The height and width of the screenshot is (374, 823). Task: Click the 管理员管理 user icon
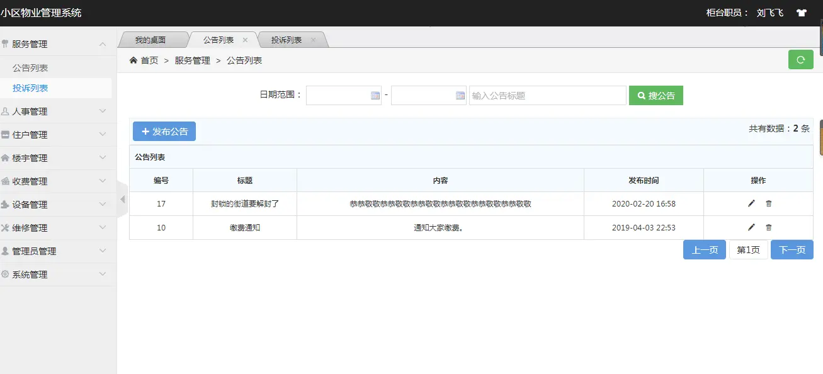pos(6,251)
